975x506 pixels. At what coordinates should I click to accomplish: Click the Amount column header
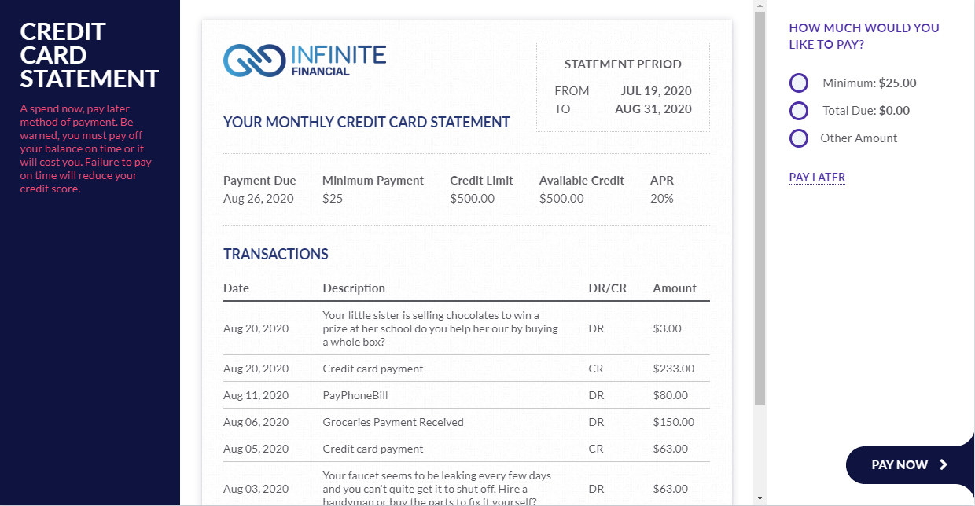pos(675,288)
